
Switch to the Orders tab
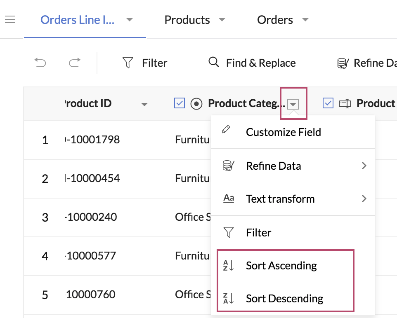coord(275,20)
